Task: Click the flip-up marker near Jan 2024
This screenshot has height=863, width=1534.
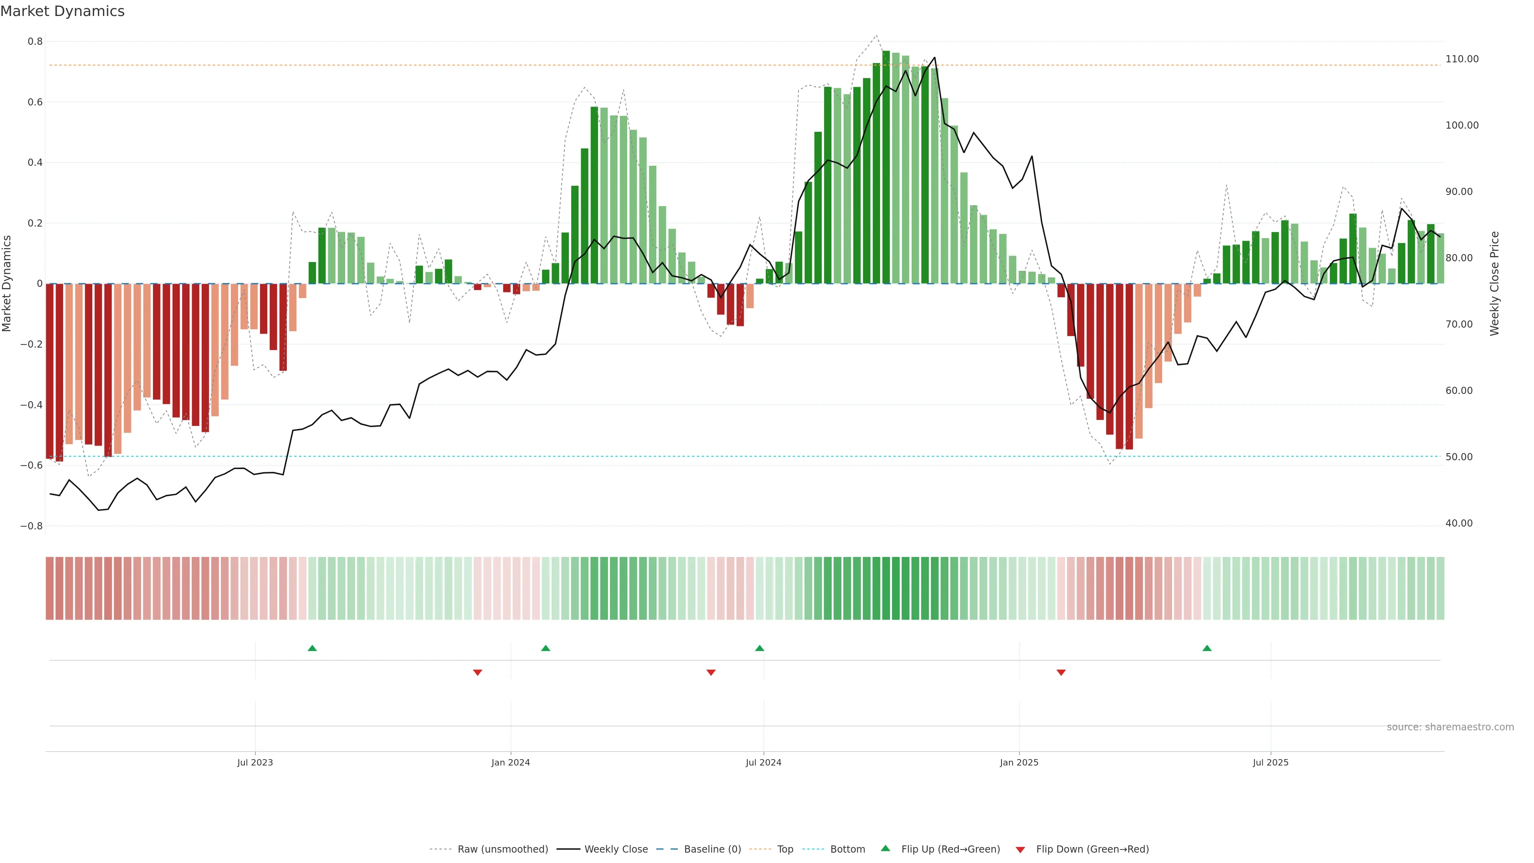Action: [x=545, y=648]
